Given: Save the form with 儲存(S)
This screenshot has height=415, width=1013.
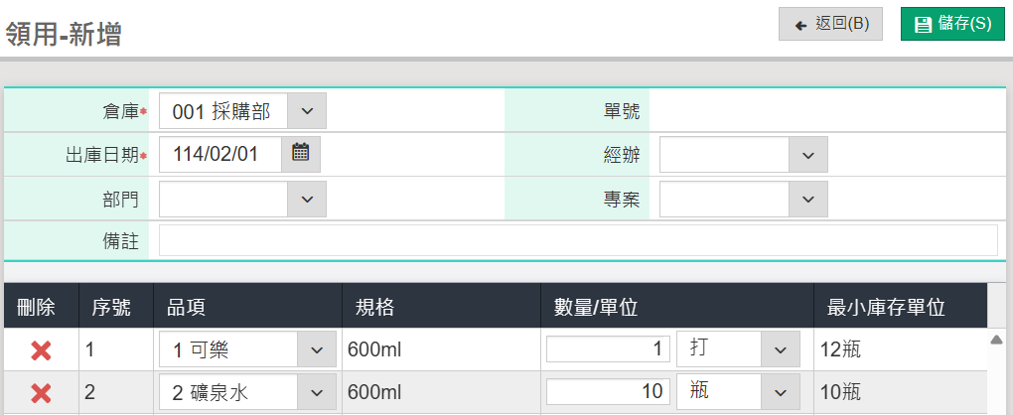Looking at the screenshot, I should [x=952, y=24].
